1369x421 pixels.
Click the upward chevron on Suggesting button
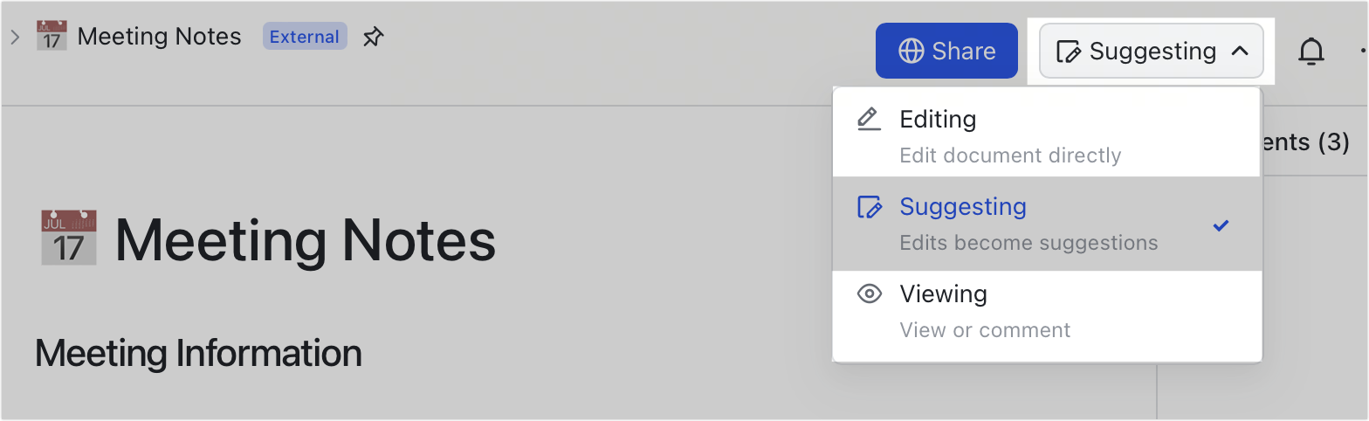[1240, 52]
